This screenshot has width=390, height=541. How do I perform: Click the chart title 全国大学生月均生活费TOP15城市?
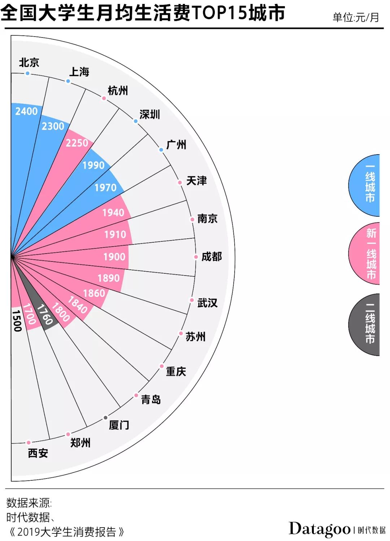pos(143,13)
